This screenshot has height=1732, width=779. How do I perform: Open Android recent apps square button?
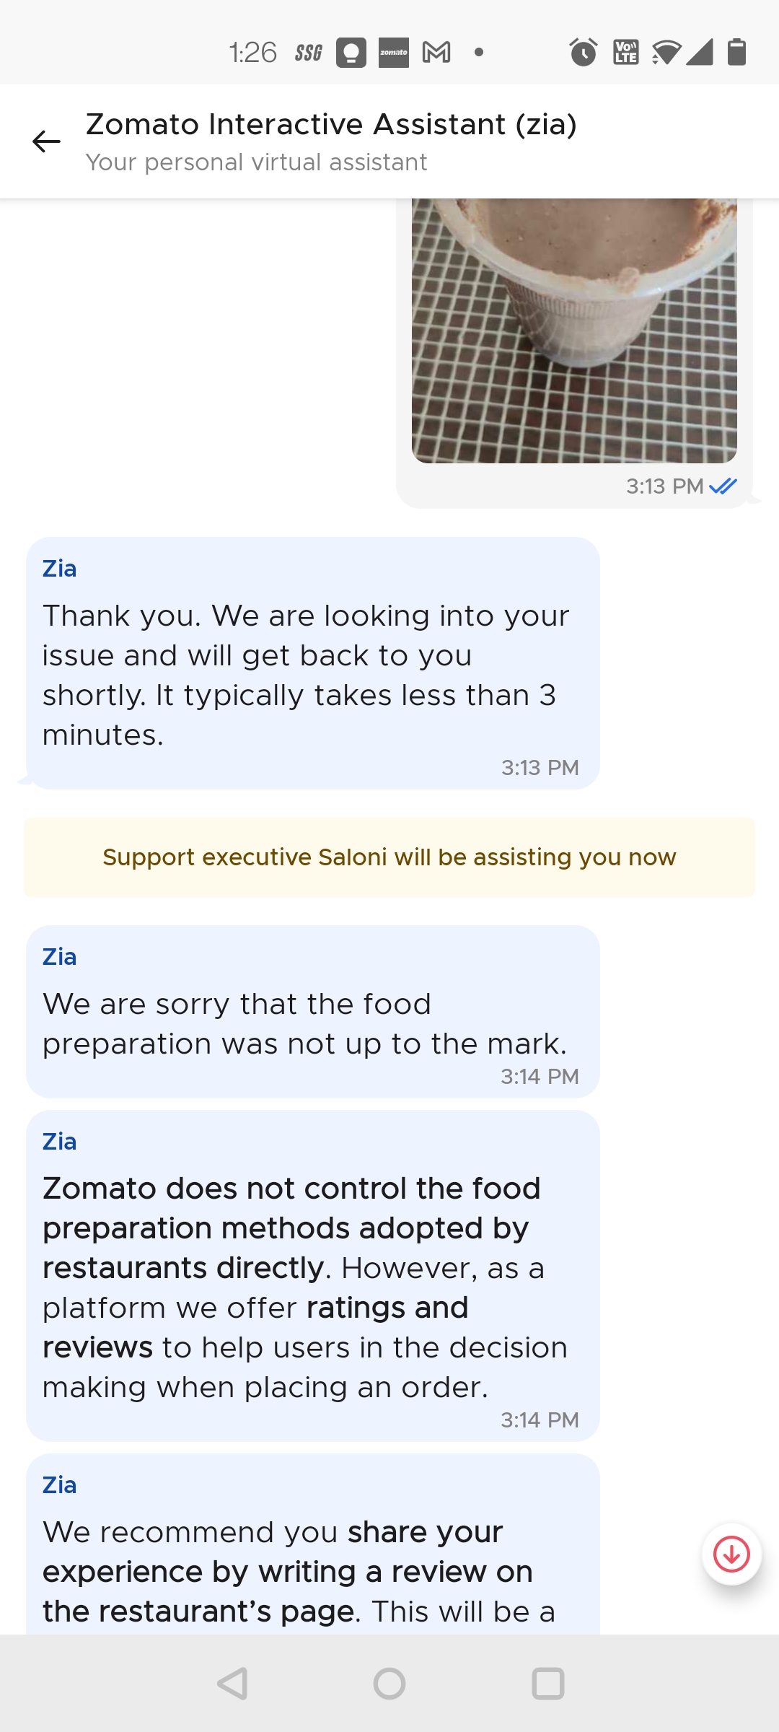[x=547, y=1684]
